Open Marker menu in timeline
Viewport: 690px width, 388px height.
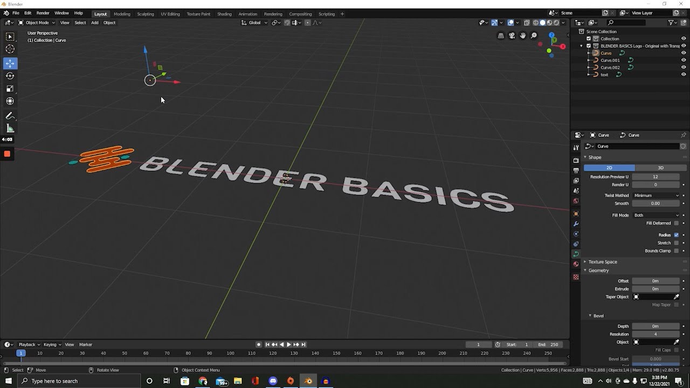tap(86, 344)
